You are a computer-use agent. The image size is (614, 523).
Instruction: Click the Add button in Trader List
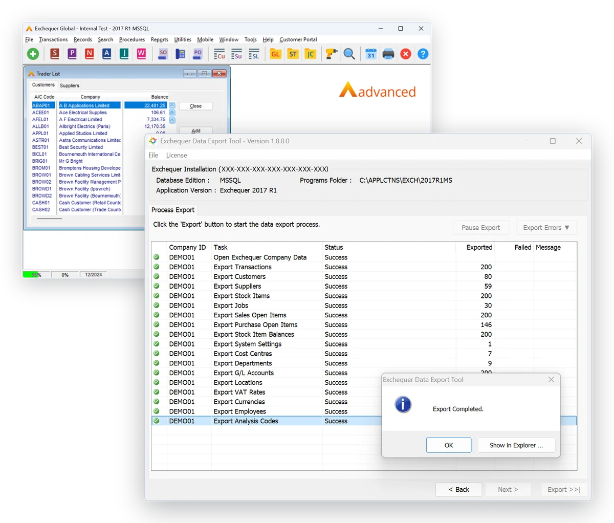pyautogui.click(x=196, y=130)
